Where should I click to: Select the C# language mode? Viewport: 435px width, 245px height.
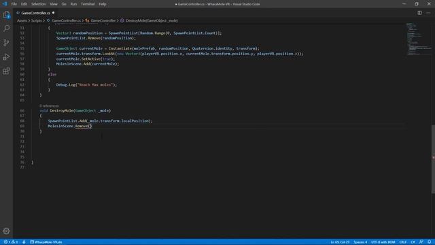coord(413,242)
